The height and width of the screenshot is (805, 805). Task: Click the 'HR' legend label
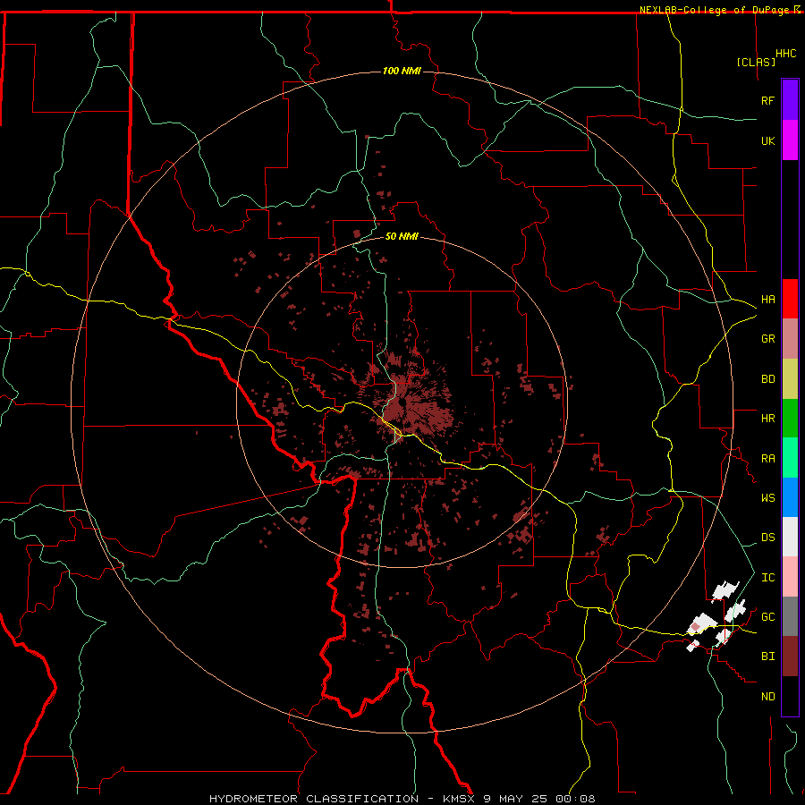pos(767,419)
